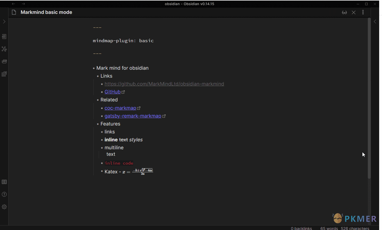Open another vault
The height and width of the screenshot is (230, 382).
(x=4, y=182)
